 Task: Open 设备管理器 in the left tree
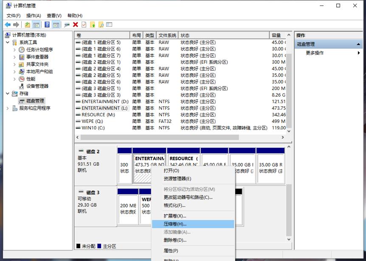[37, 86]
